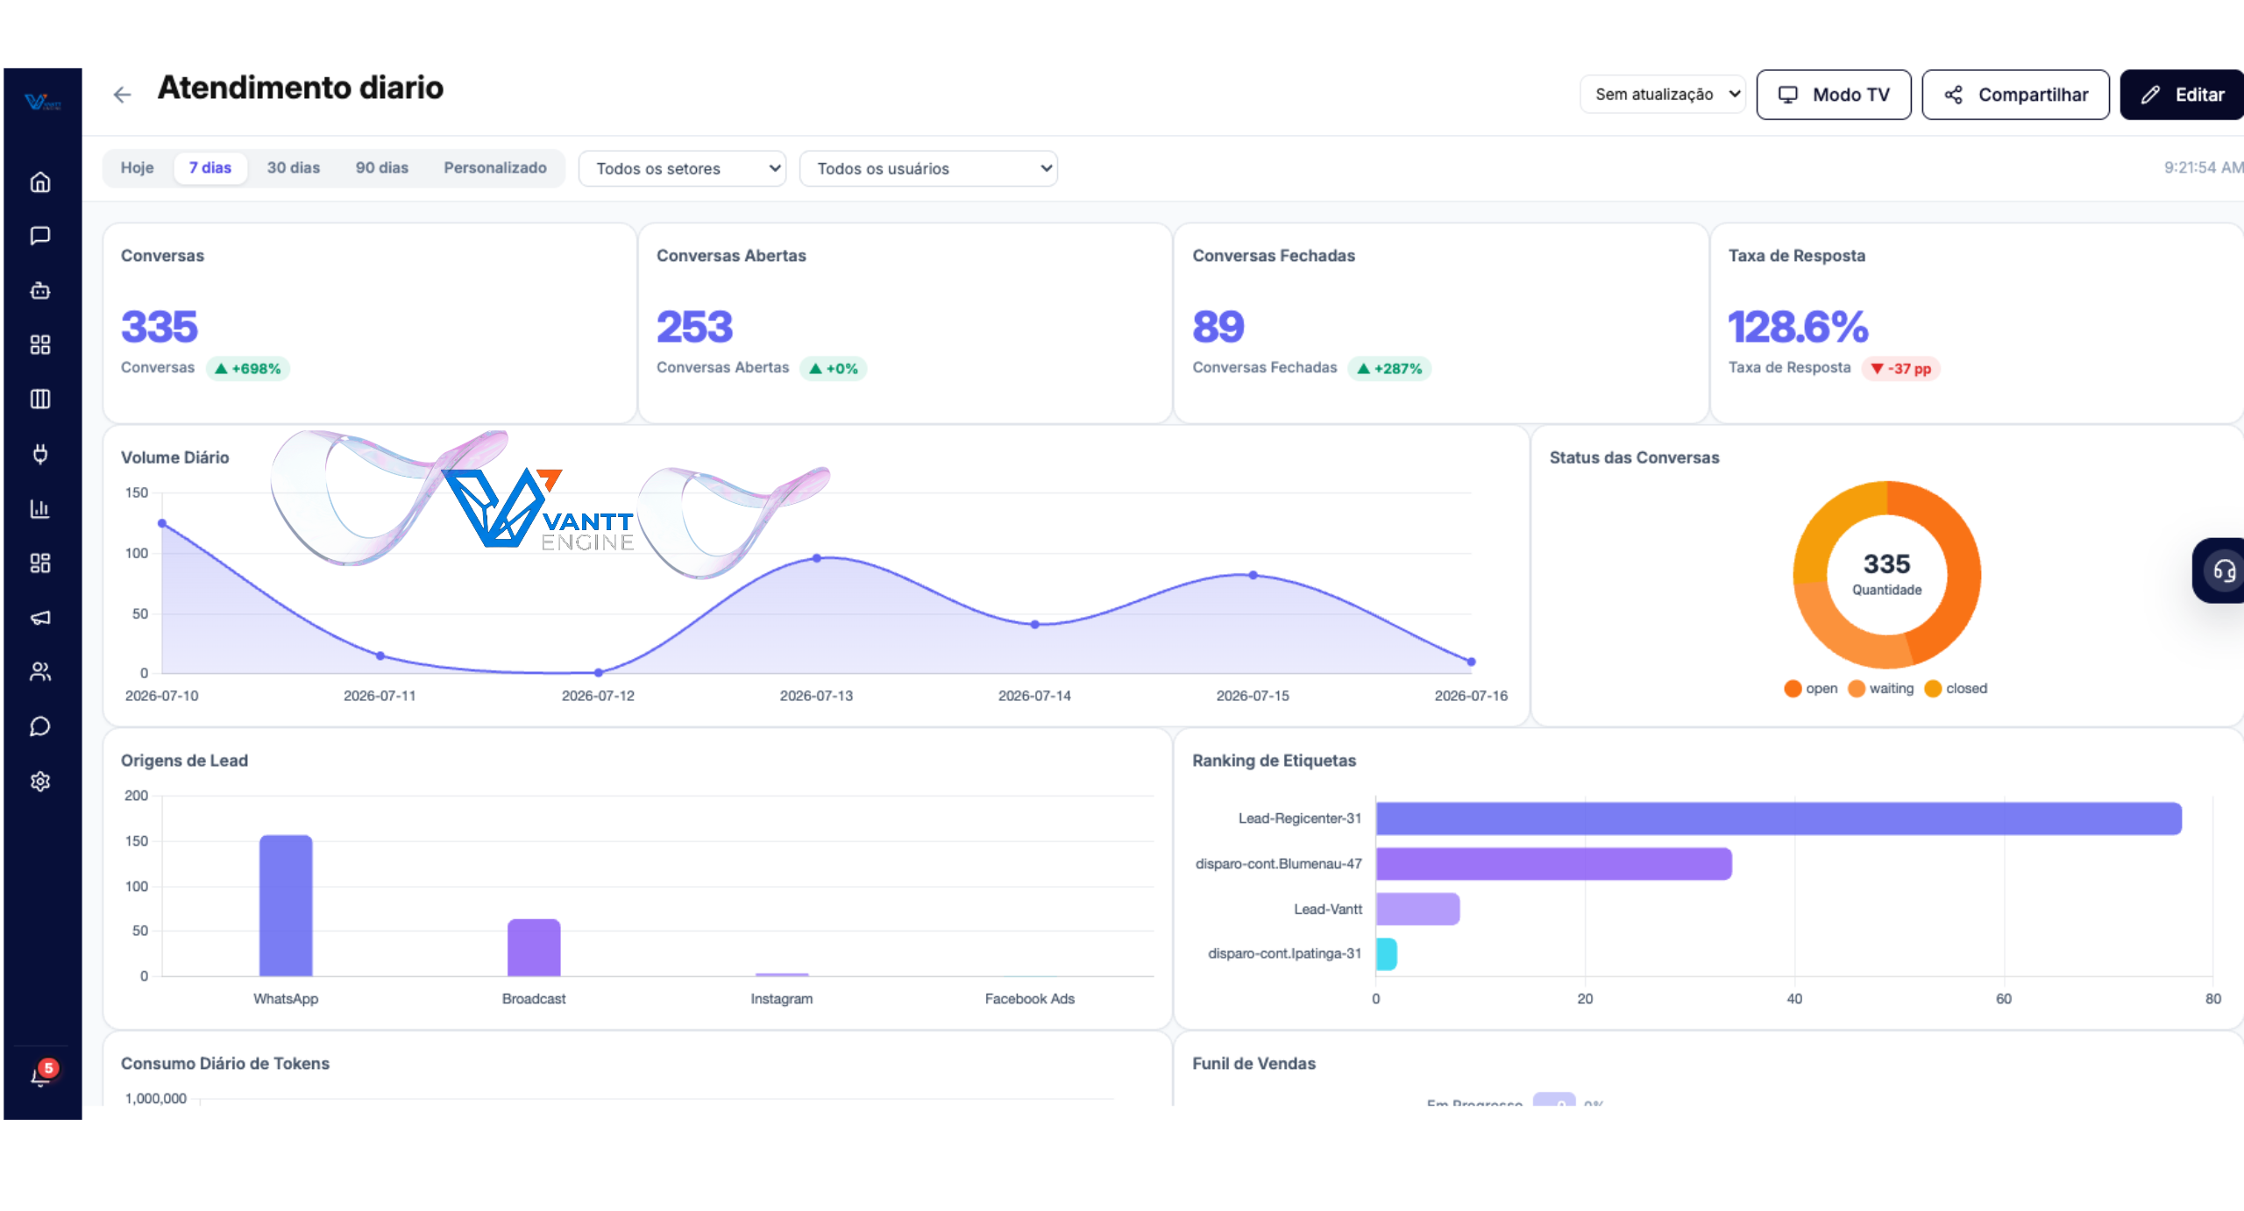Click the Modo TV button

(1834, 95)
